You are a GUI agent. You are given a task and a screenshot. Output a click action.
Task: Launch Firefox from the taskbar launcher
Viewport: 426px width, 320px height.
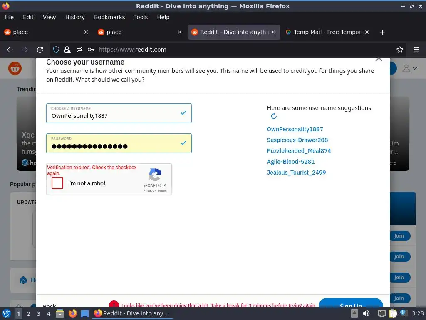tap(72, 313)
